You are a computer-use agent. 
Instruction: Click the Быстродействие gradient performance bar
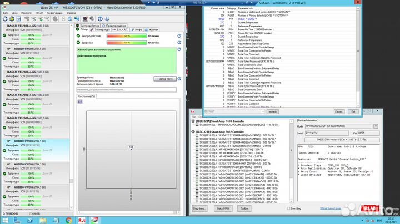pyautogui.click(x=126, y=35)
